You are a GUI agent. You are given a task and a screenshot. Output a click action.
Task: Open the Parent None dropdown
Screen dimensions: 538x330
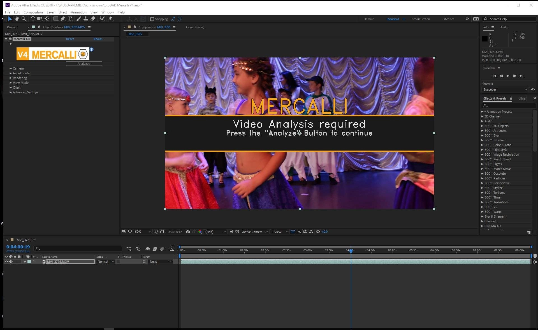(x=161, y=262)
